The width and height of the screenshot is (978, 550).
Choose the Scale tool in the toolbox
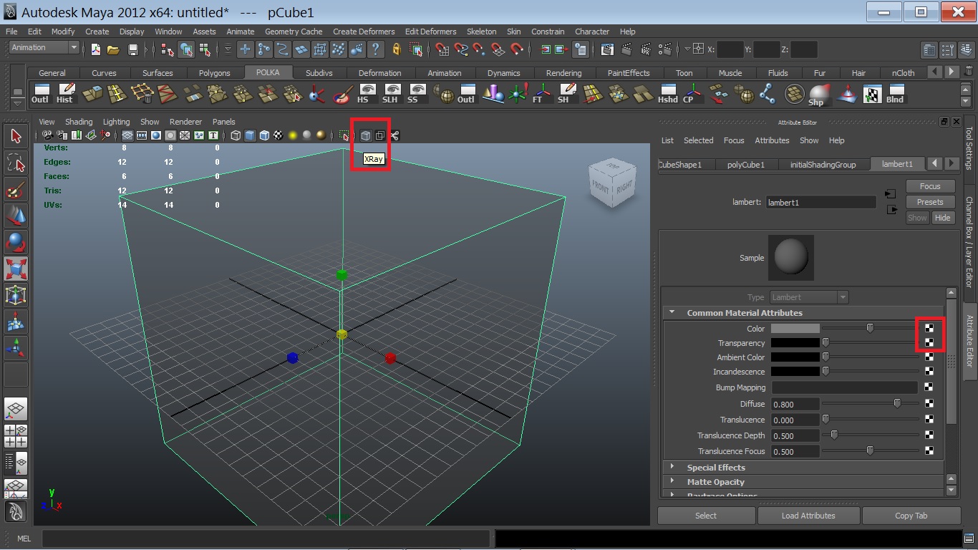pos(16,269)
